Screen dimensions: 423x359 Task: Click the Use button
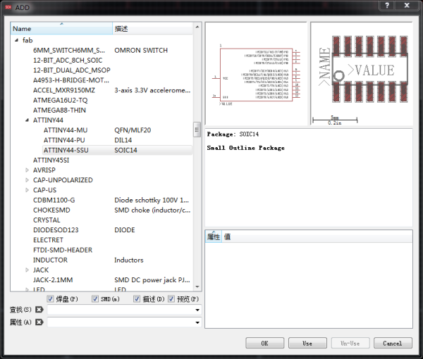[307, 343]
